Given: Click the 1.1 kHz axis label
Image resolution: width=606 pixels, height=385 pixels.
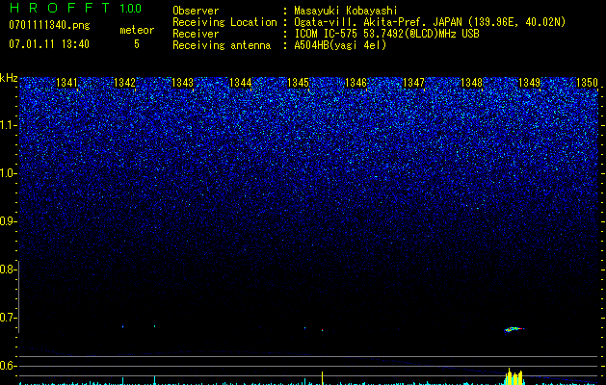Looking at the screenshot, I should [8, 125].
